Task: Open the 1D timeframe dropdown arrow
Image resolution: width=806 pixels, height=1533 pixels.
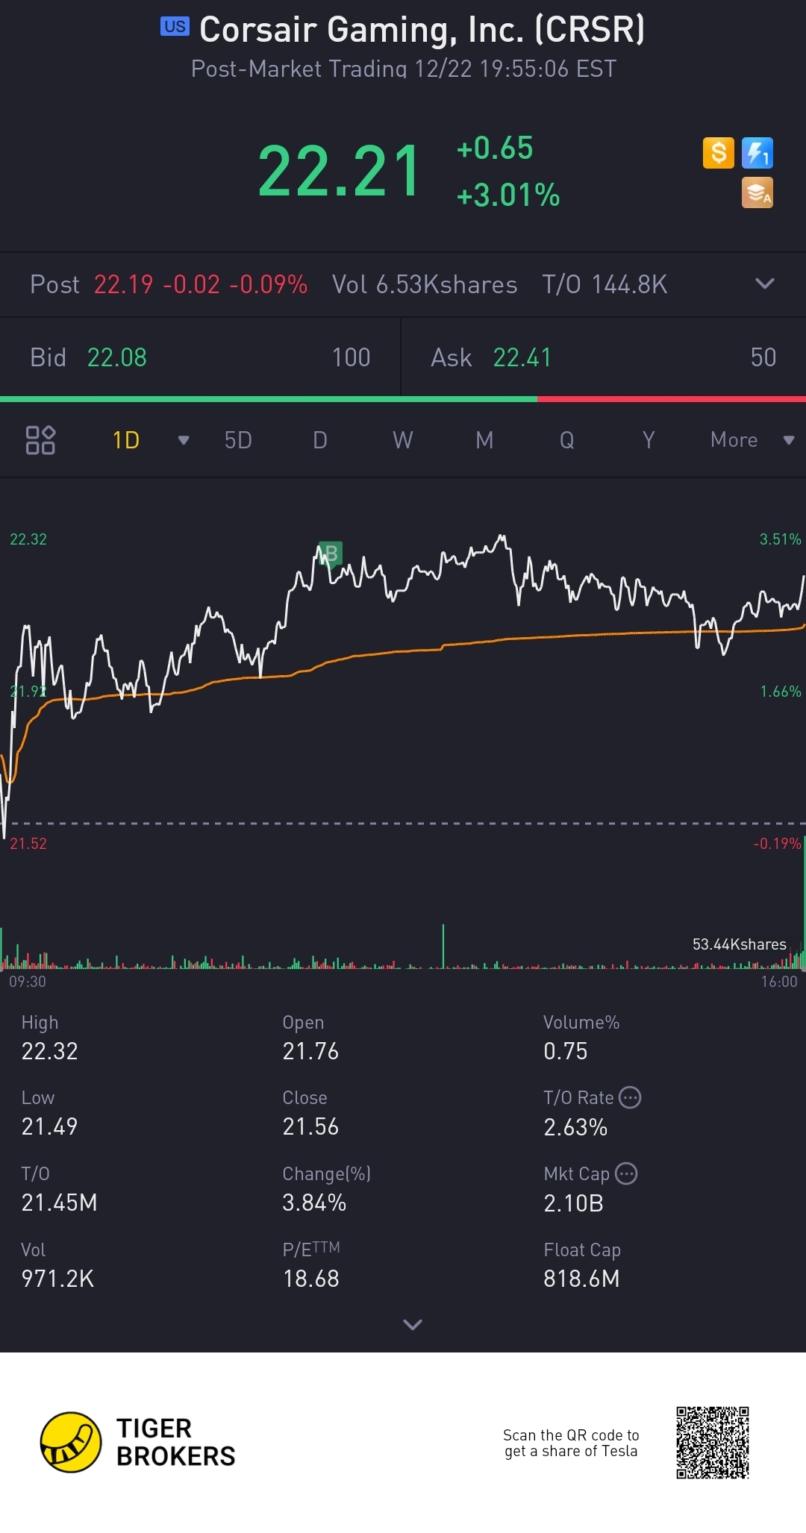Action: click(x=184, y=440)
